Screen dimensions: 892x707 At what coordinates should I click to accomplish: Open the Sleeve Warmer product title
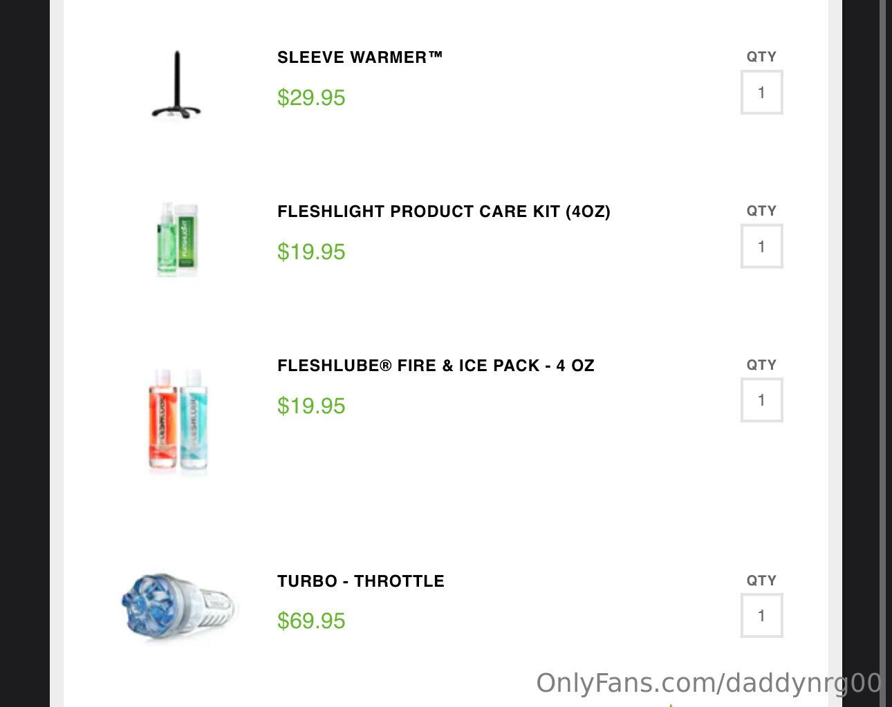[360, 57]
